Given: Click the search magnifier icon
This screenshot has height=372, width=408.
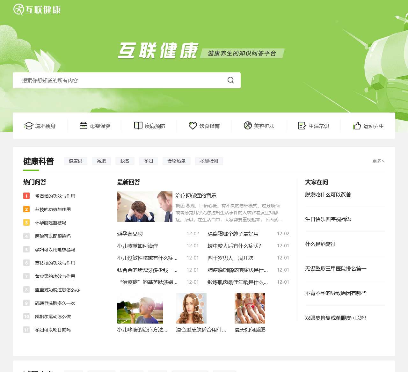Looking at the screenshot, I should [230, 80].
